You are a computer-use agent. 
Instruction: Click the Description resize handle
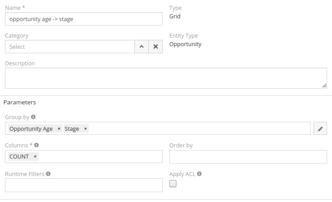(x=324, y=85)
